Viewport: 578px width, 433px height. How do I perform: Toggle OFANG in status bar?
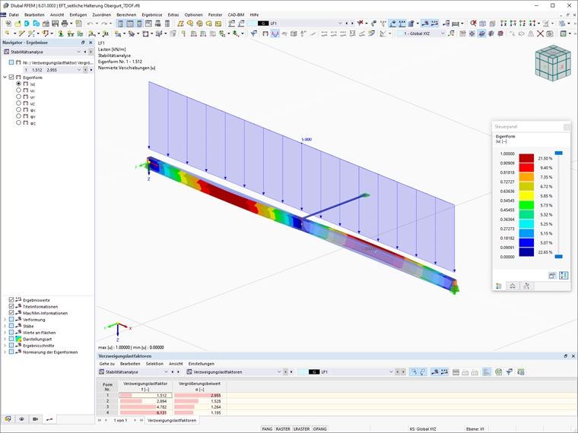click(x=319, y=429)
